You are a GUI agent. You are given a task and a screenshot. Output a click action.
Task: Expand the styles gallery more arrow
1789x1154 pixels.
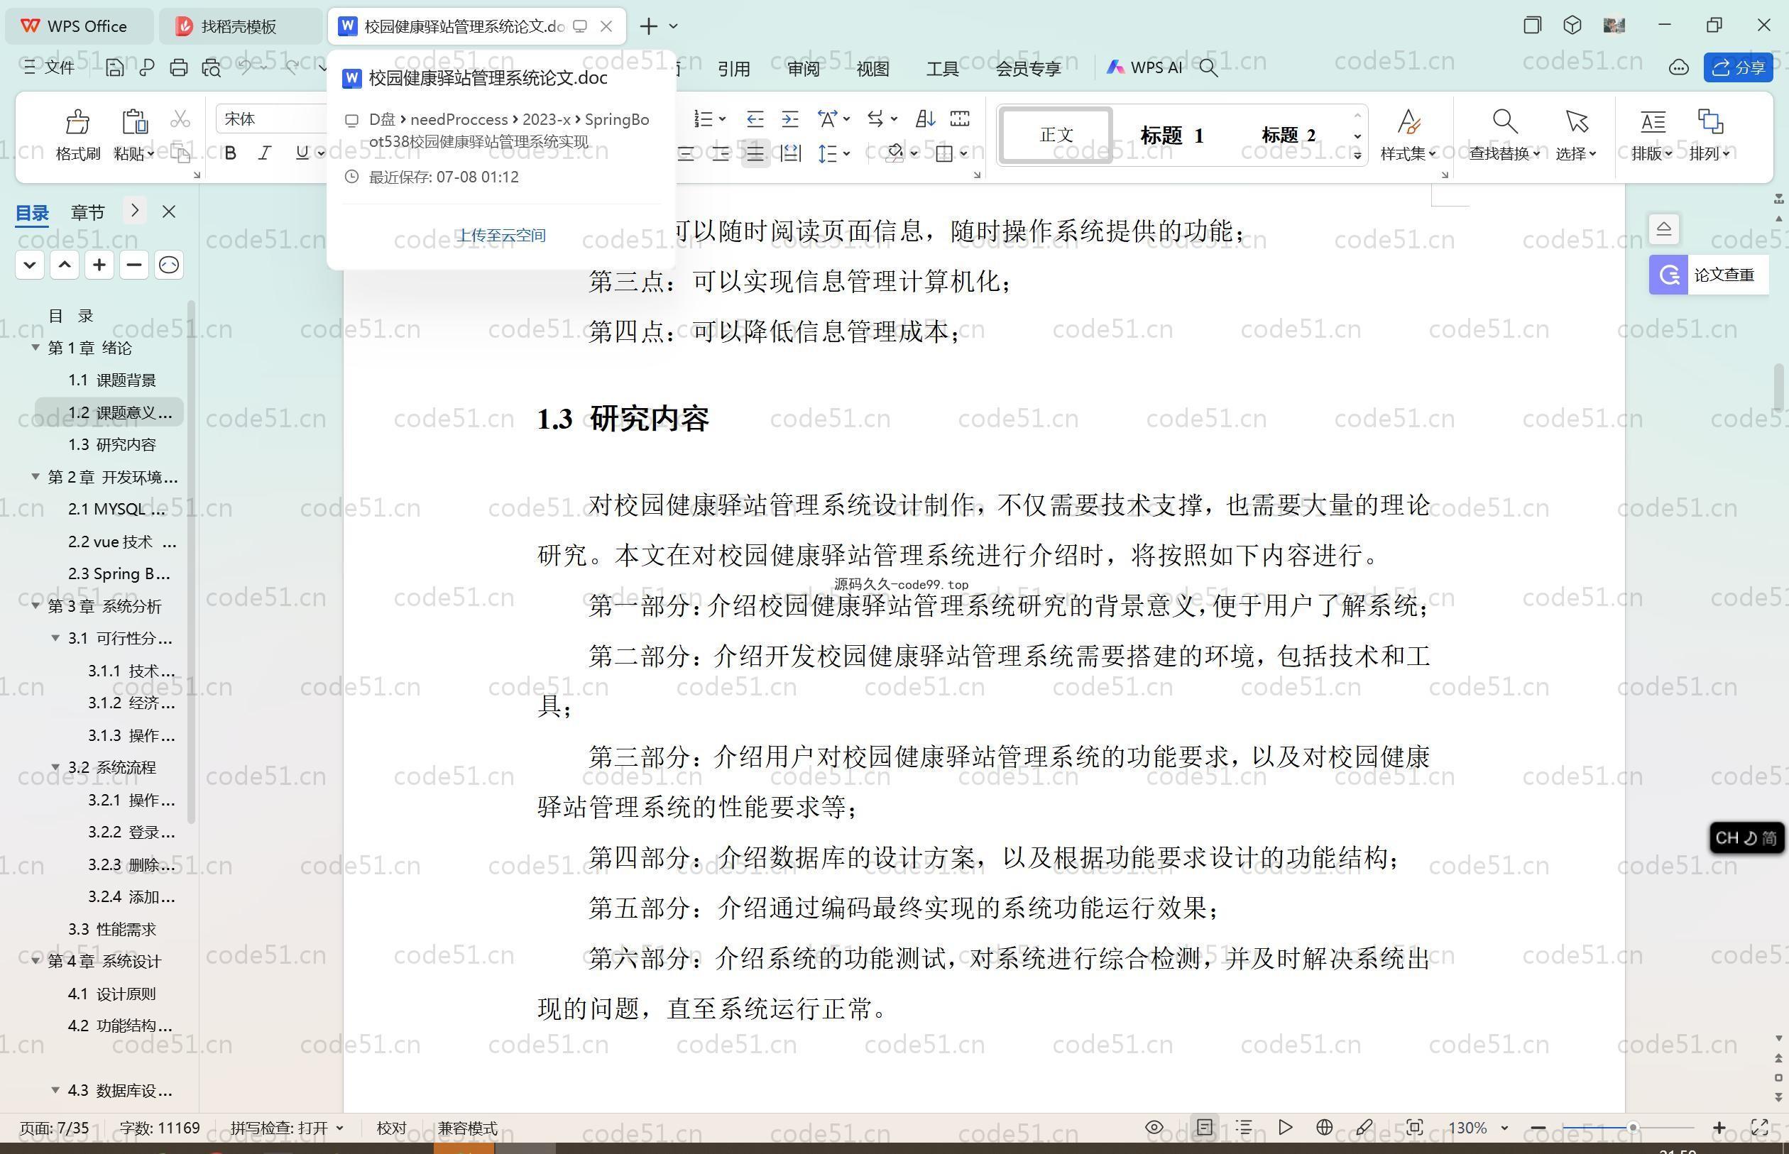click(x=1357, y=155)
